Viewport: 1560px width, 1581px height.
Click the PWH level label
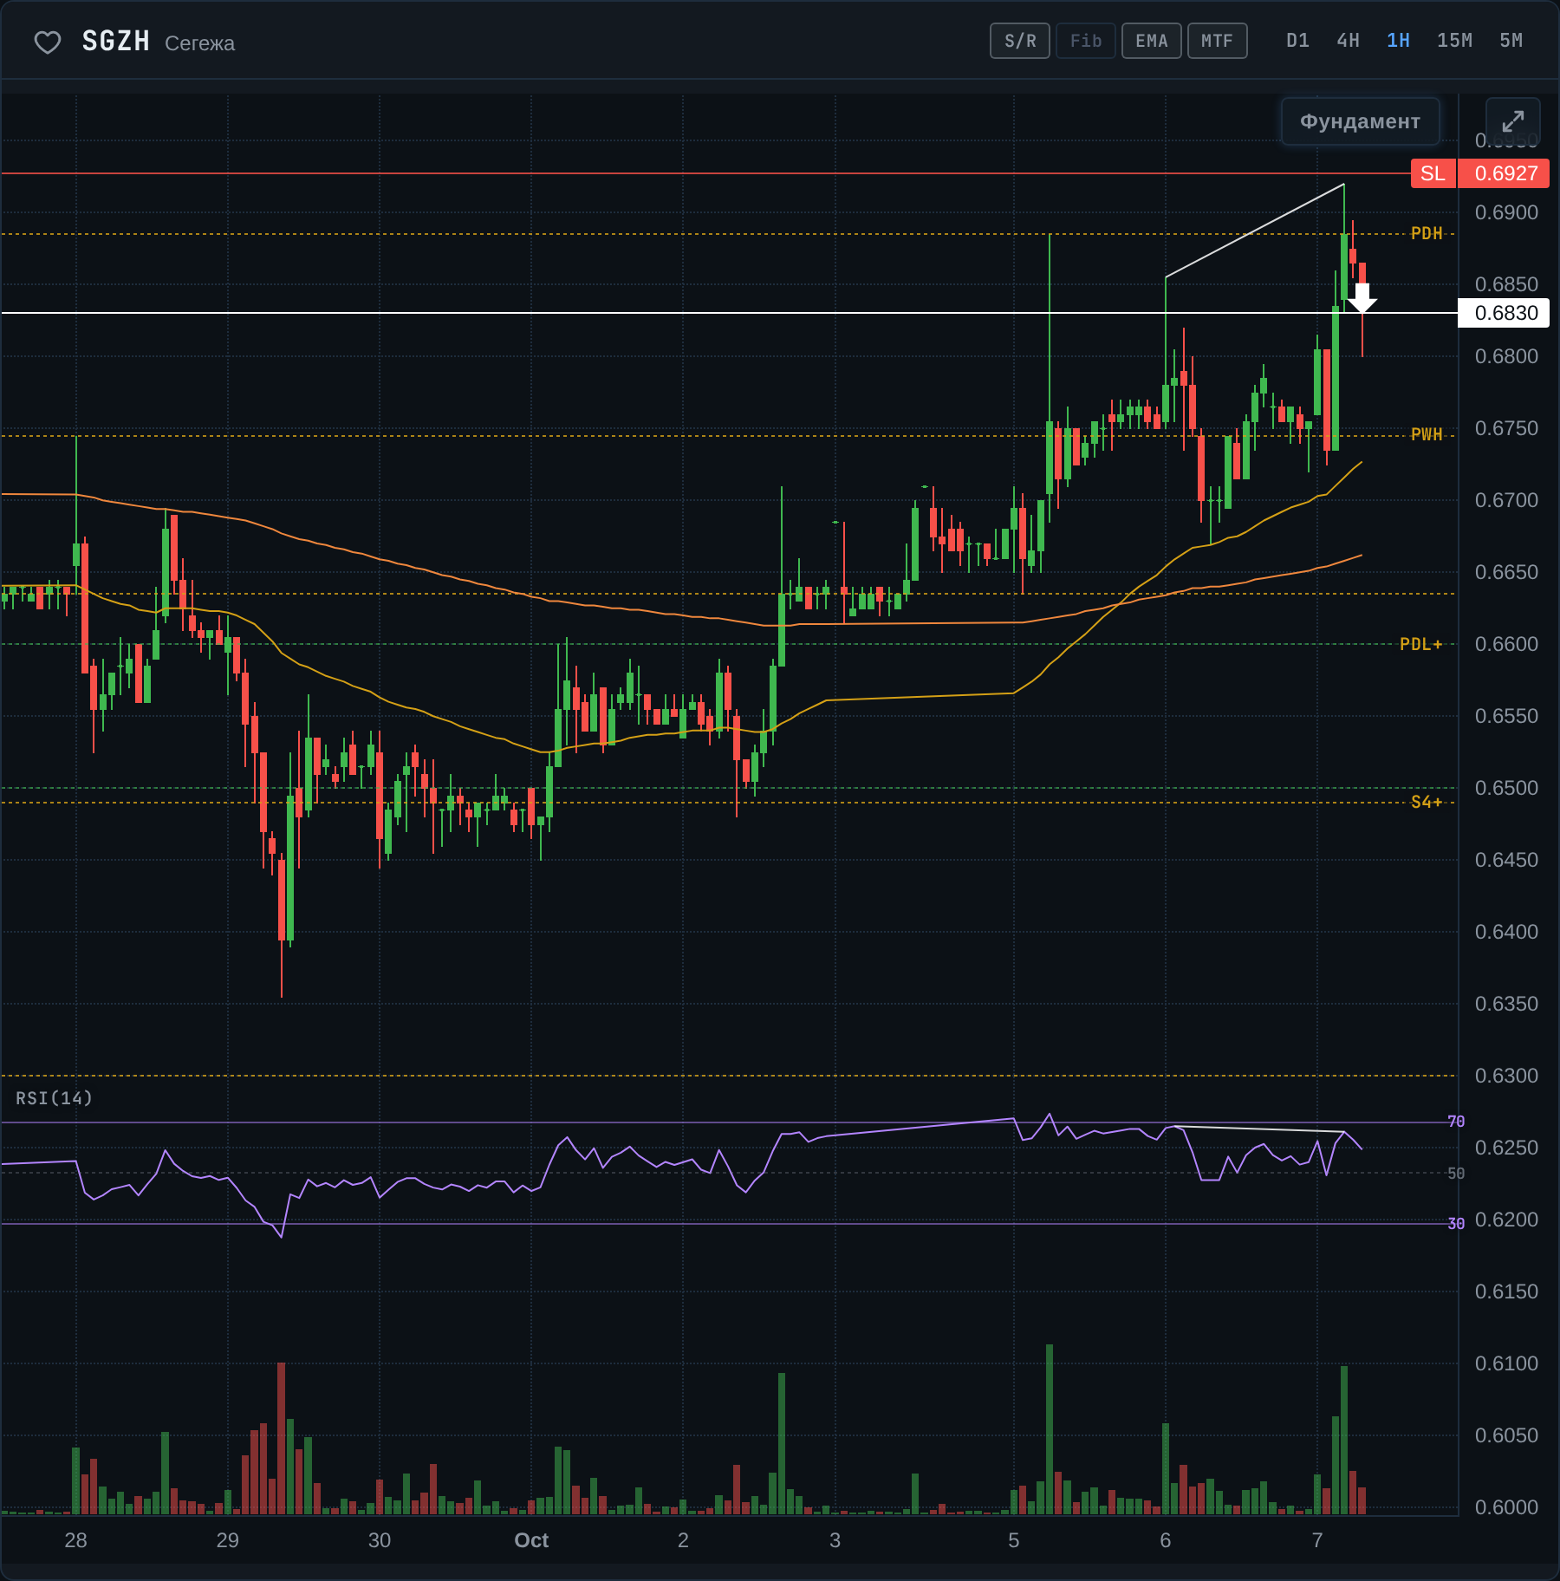[x=1427, y=434]
